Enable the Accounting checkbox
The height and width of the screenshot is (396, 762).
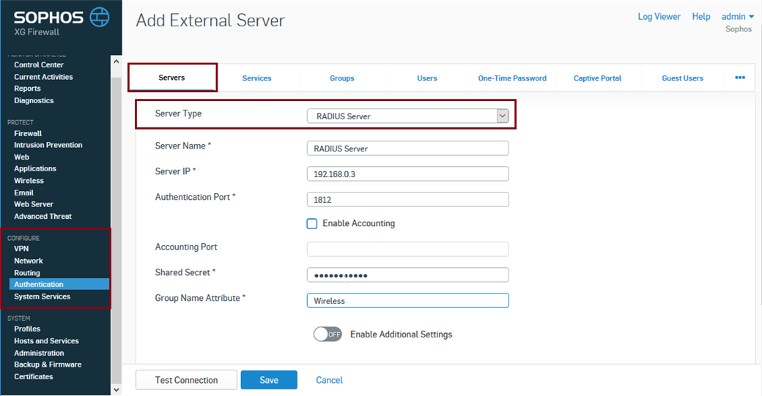click(x=312, y=223)
